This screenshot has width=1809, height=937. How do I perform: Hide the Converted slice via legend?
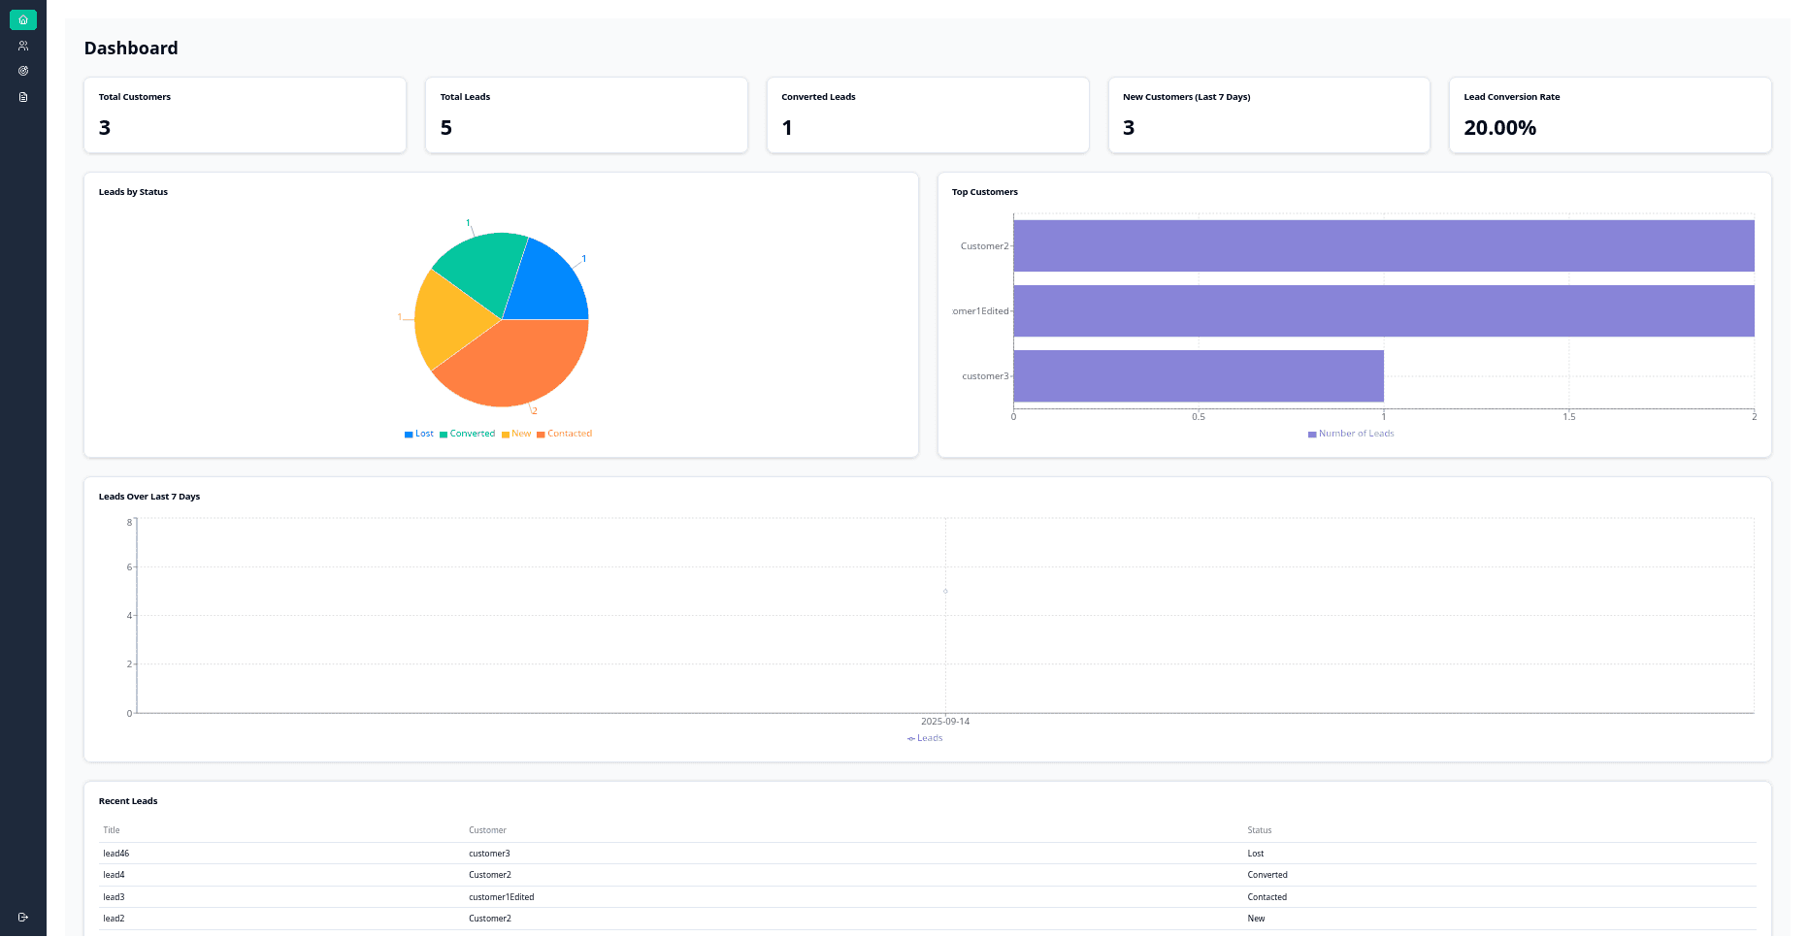(x=467, y=434)
